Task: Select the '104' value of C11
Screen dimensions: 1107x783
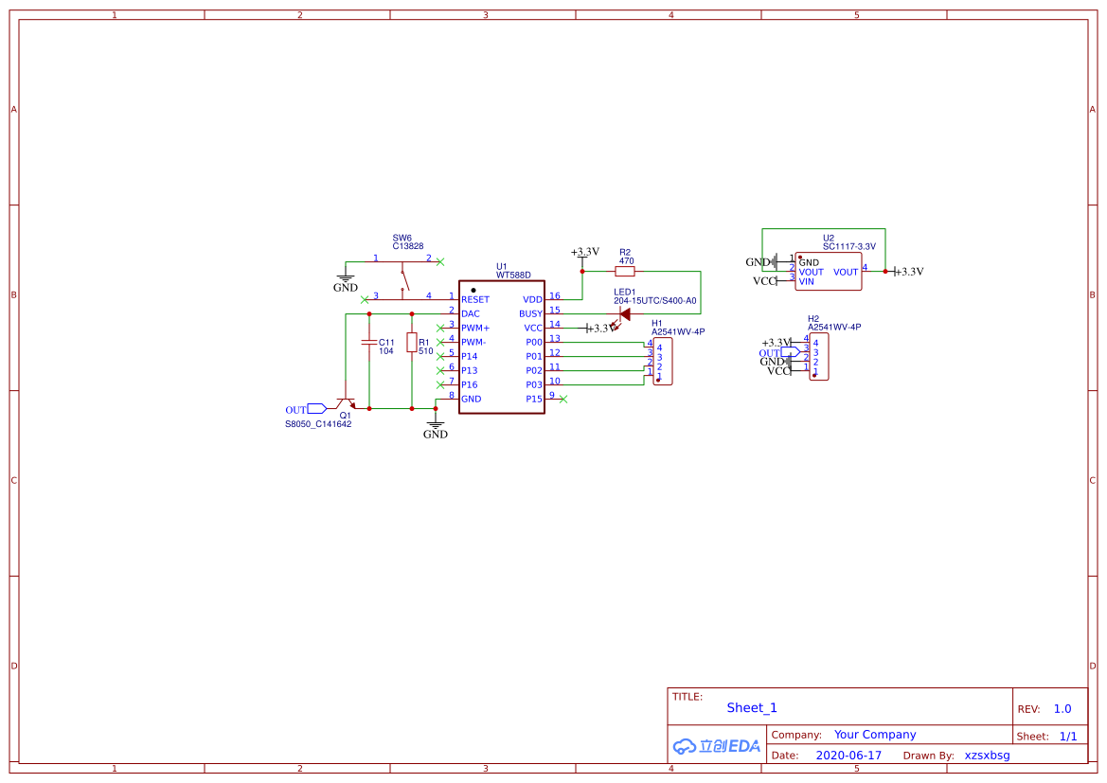Action: pyautogui.click(x=386, y=351)
